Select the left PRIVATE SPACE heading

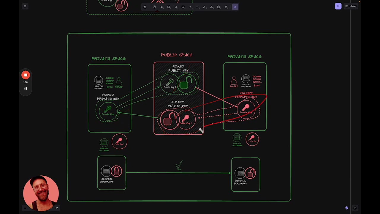click(x=109, y=59)
